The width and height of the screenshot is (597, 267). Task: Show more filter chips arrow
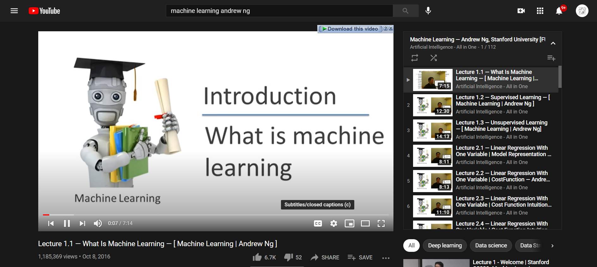tap(552, 246)
